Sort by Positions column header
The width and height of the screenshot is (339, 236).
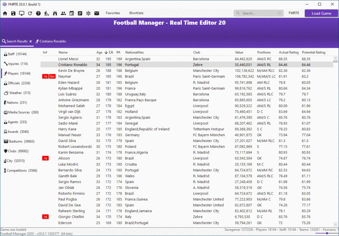[x=264, y=52]
